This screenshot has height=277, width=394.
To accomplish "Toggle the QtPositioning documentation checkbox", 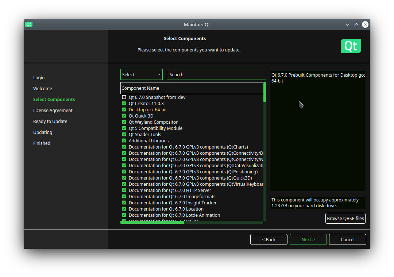I will (124, 172).
